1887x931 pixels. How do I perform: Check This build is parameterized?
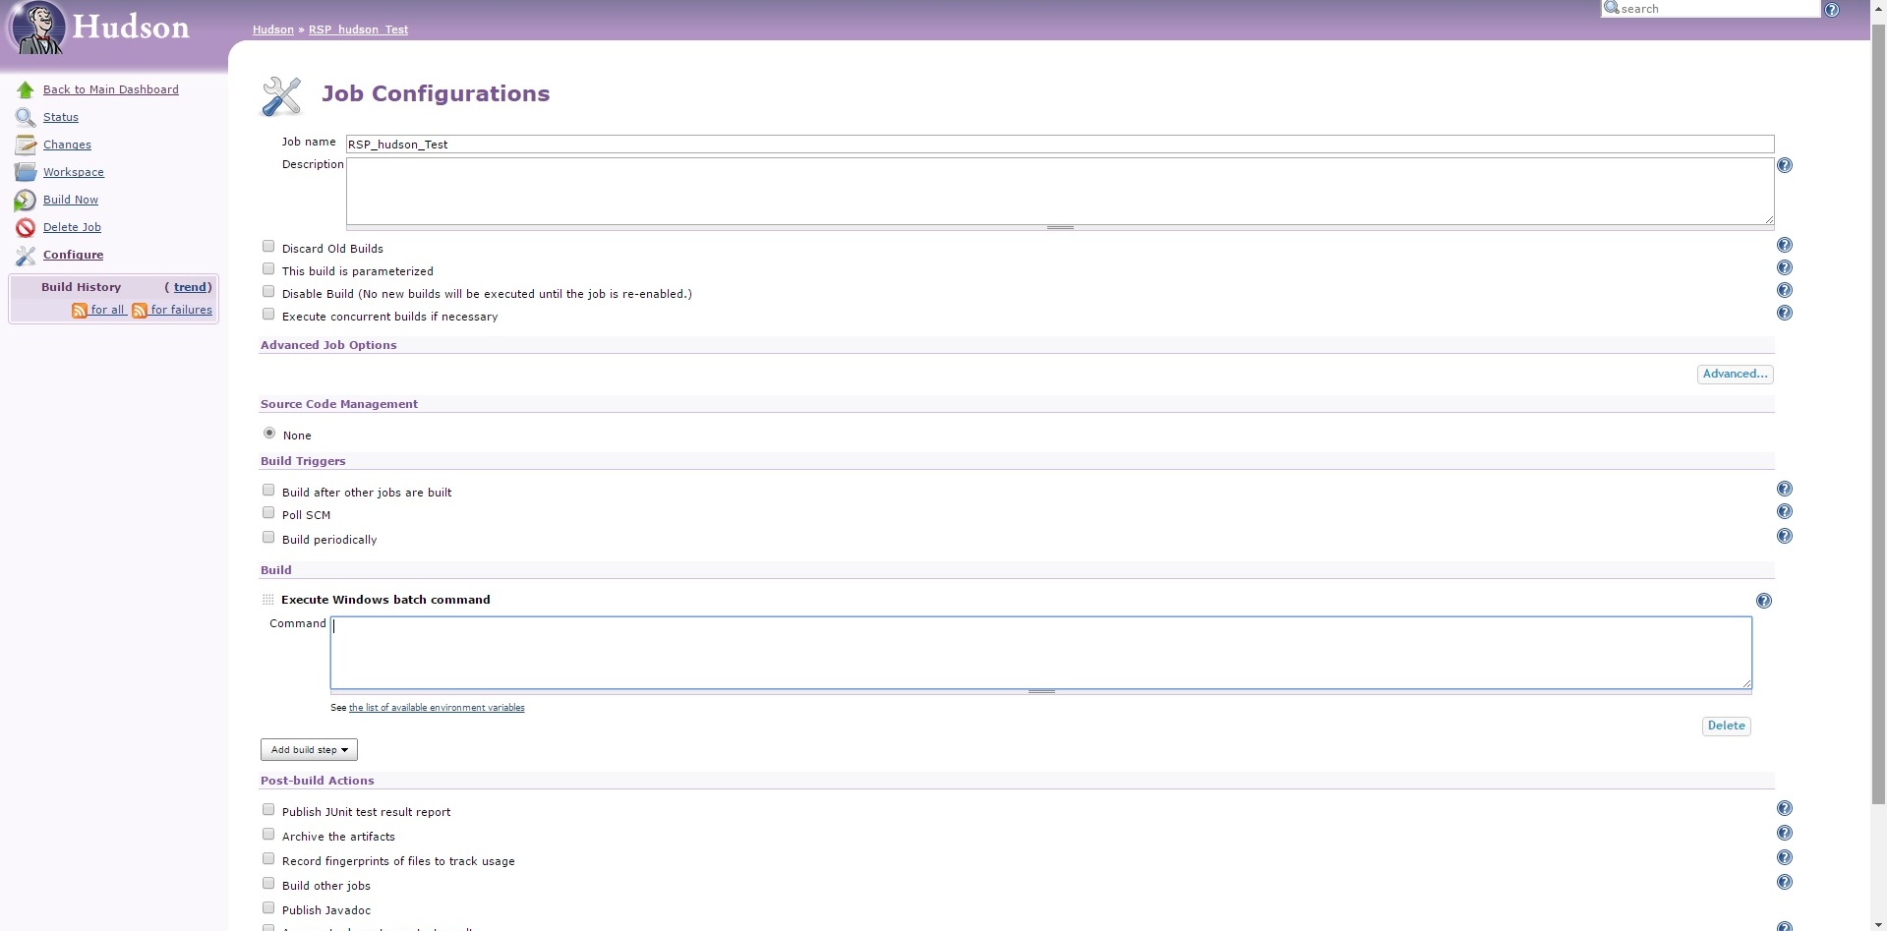tap(268, 269)
